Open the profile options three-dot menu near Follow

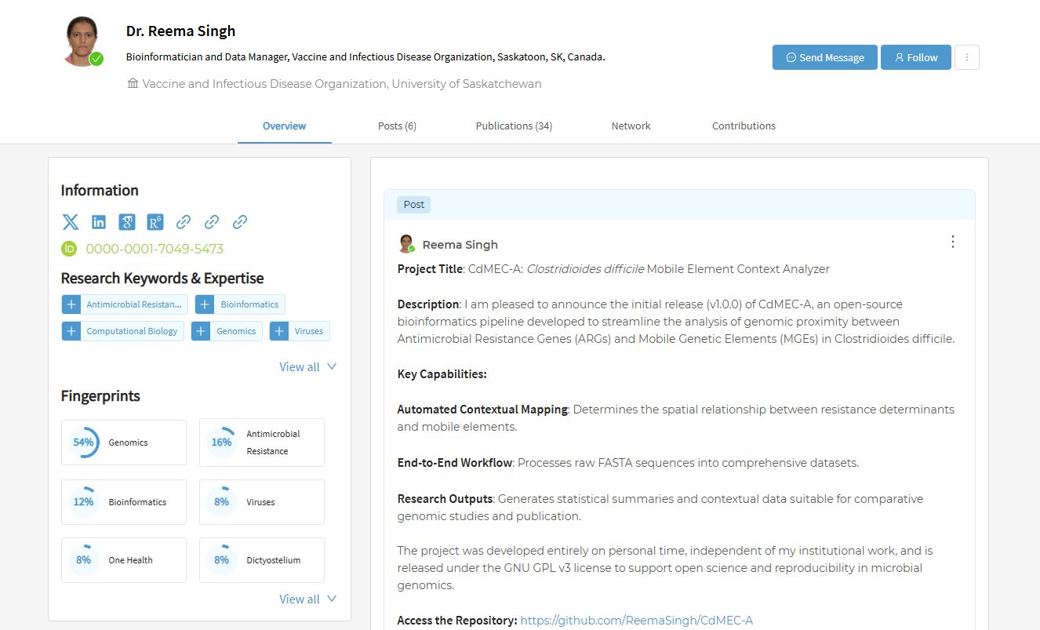pos(967,57)
